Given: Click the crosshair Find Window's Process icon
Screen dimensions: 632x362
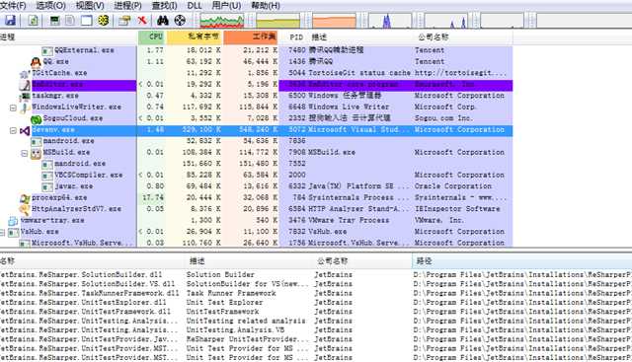Looking at the screenshot, I should [180, 20].
